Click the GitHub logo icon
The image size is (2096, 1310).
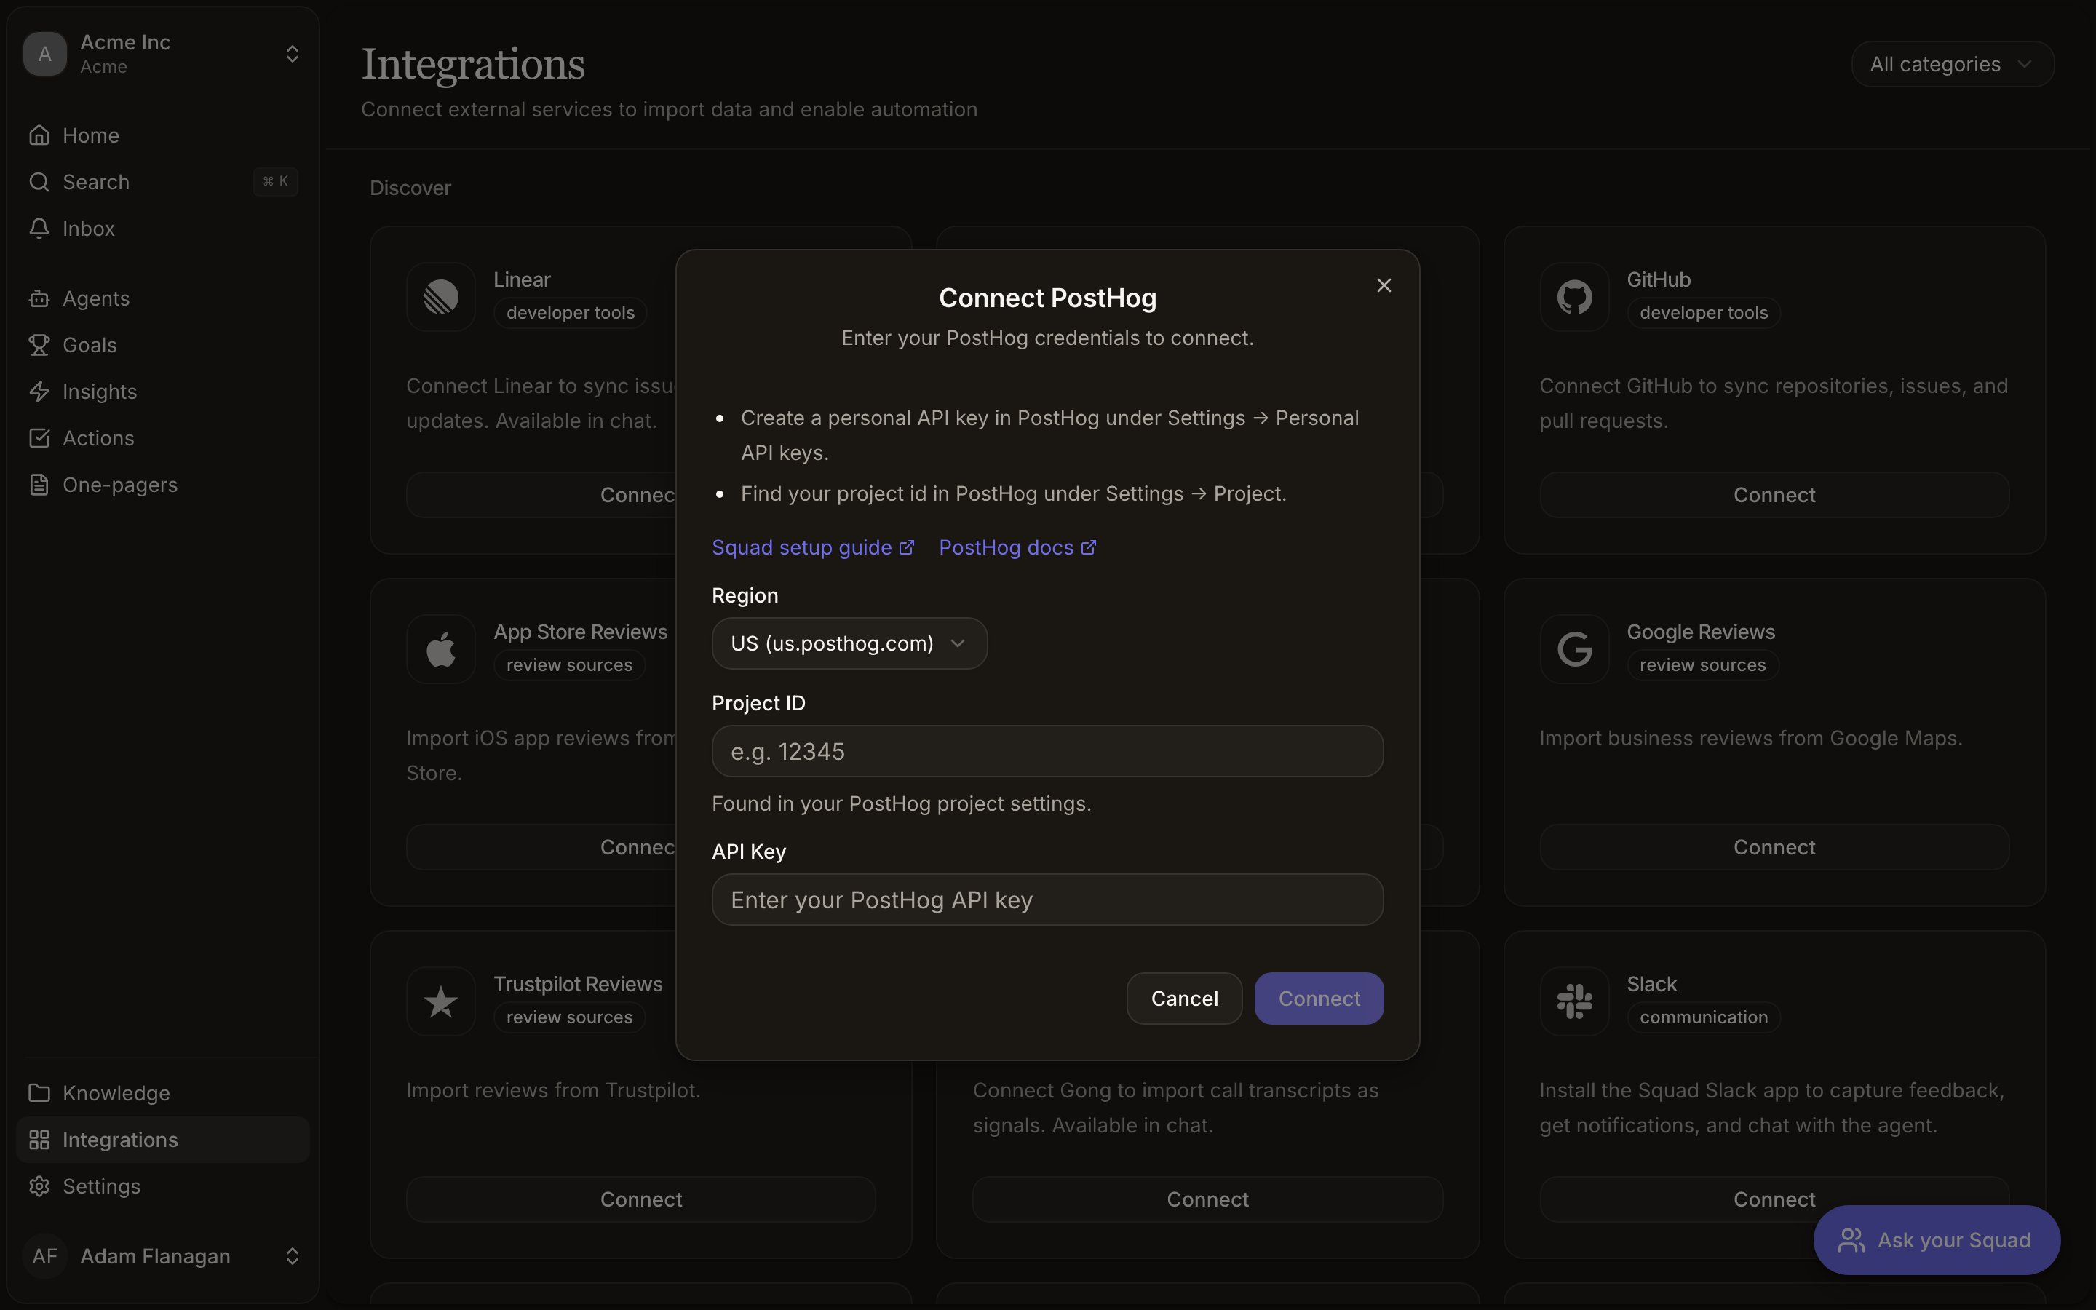pos(1573,297)
